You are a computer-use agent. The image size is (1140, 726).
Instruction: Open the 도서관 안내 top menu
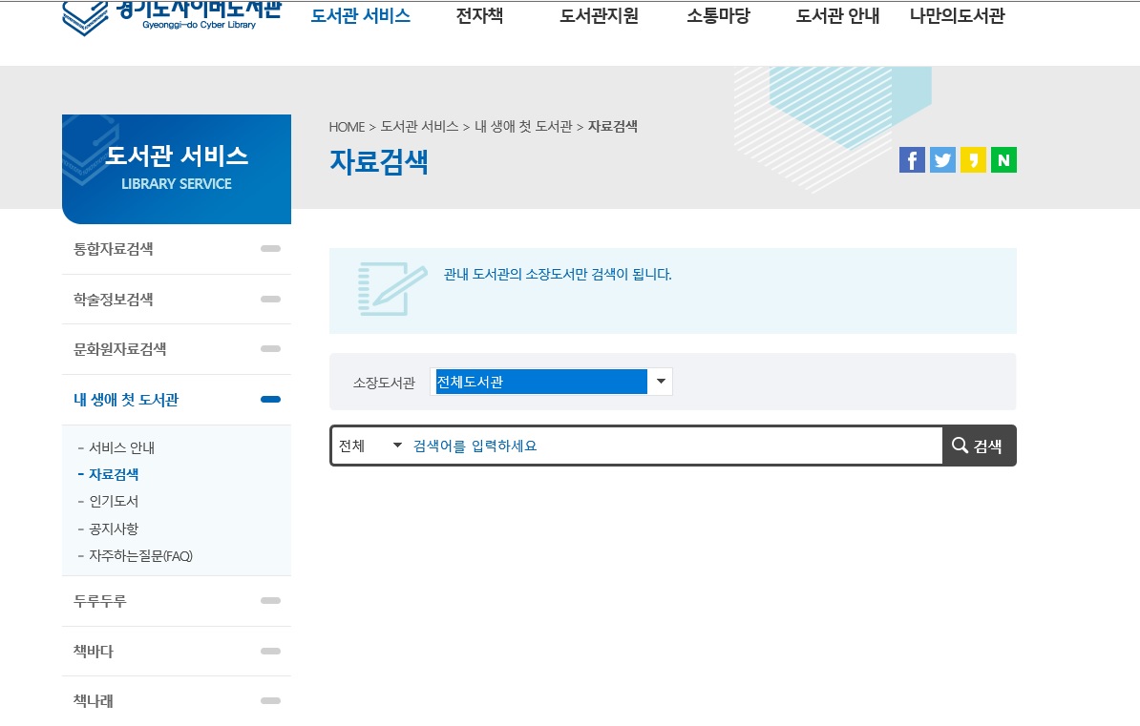click(x=837, y=15)
